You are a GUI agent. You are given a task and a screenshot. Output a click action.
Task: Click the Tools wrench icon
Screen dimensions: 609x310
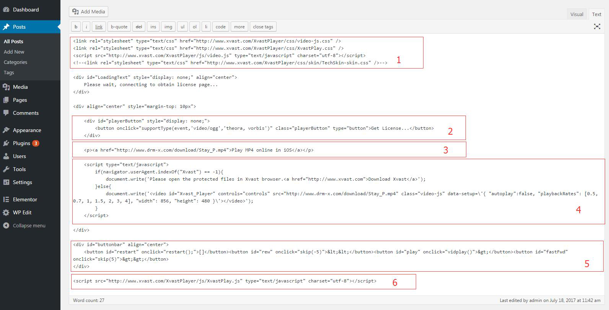(6, 169)
